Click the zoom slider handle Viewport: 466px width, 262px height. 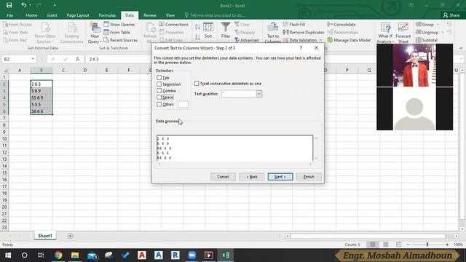(427, 245)
